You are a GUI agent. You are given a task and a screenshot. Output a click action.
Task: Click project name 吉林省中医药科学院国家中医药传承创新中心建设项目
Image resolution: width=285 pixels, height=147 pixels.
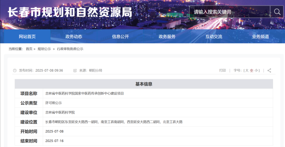(84, 94)
